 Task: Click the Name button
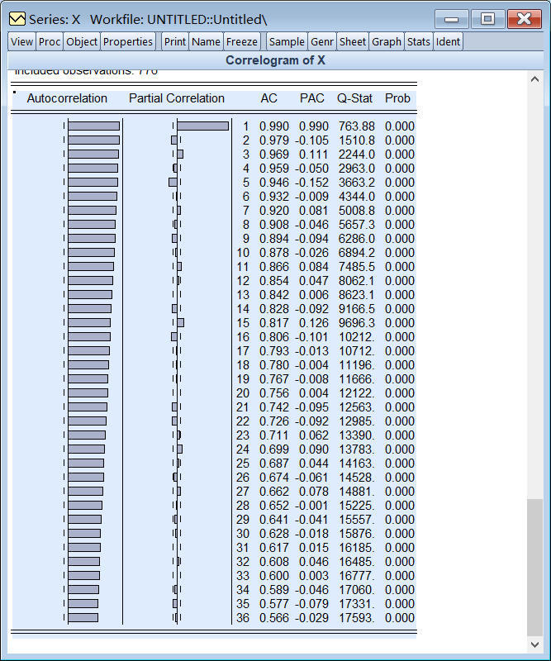click(206, 42)
